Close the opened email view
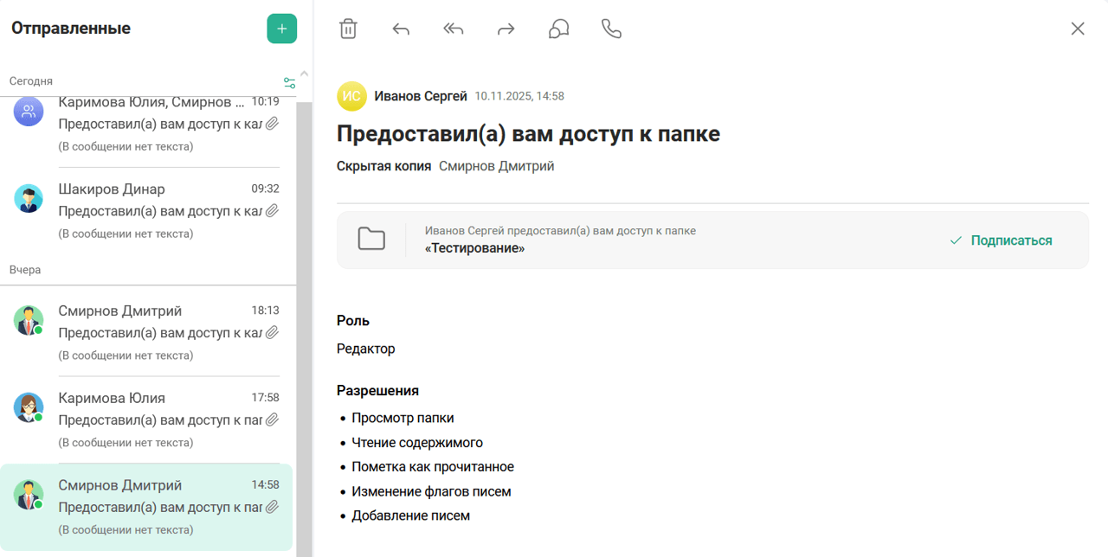This screenshot has width=1108, height=557. coord(1077,29)
